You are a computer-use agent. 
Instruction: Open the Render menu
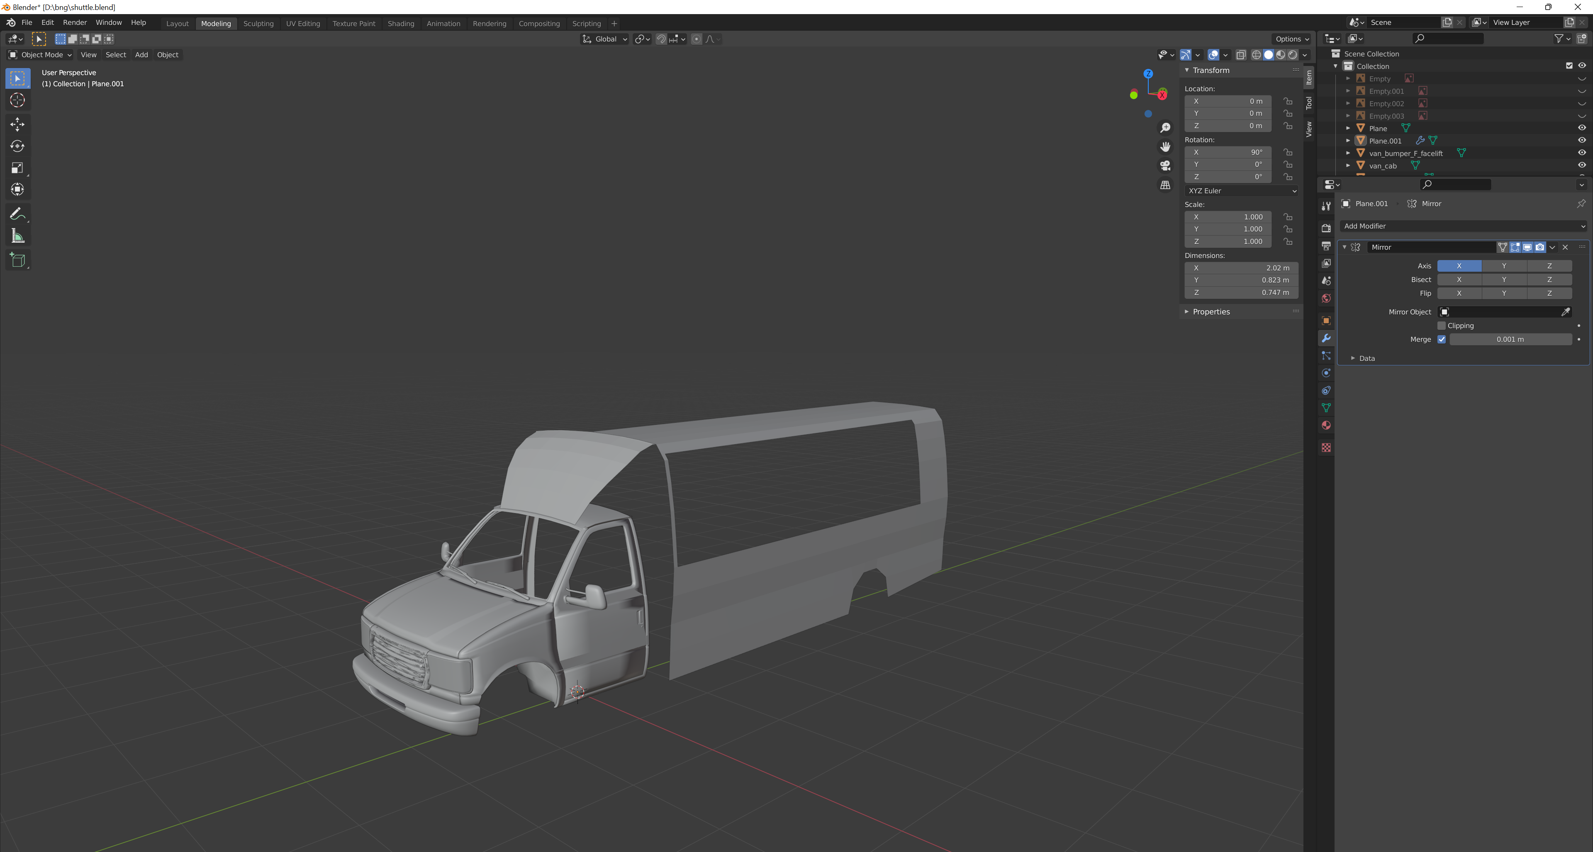(75, 22)
